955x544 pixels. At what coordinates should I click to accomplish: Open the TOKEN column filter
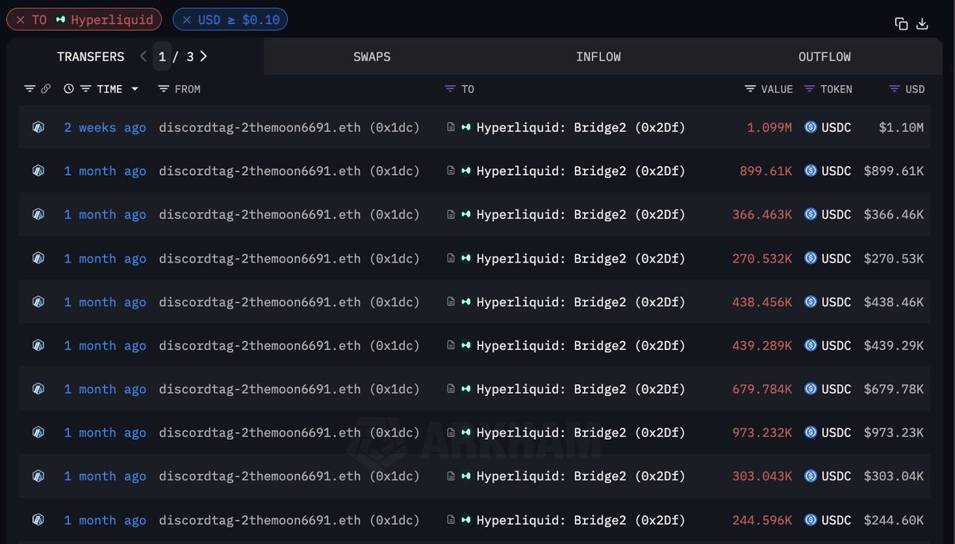(809, 89)
